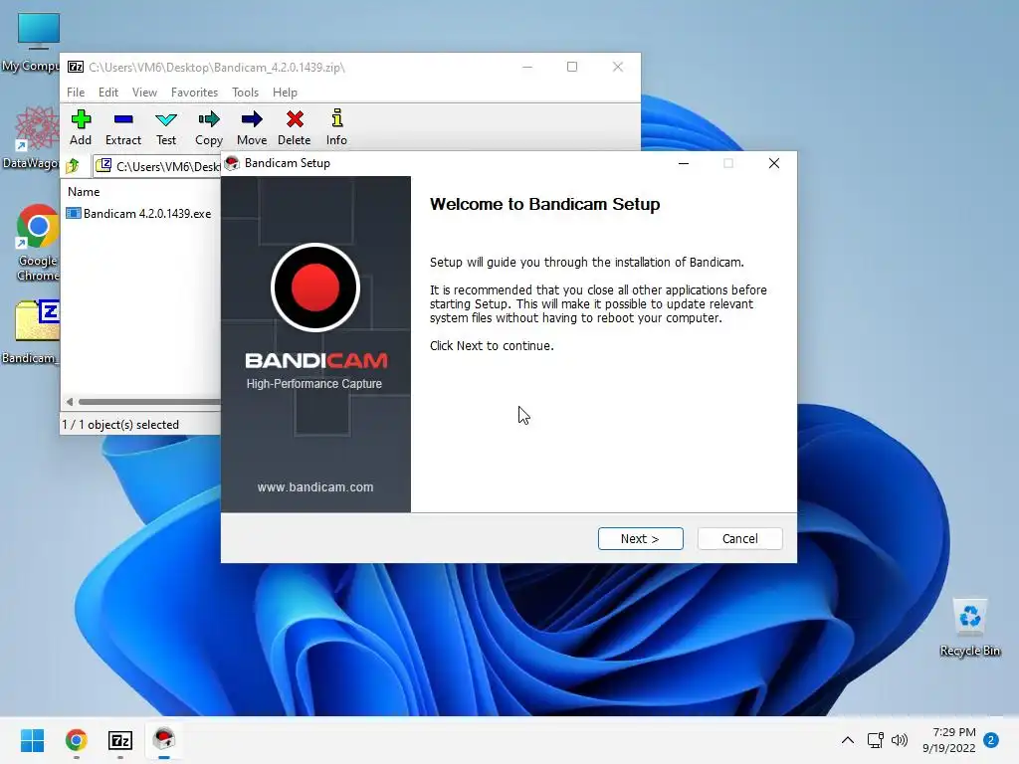1019x764 pixels.
Task: Maximize the 7-Zip window
Action: click(x=572, y=67)
